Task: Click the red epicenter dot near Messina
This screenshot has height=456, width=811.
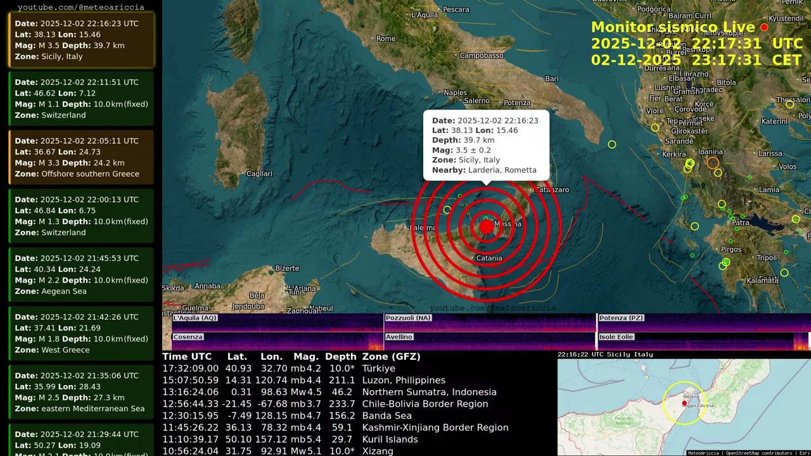Action: (486, 226)
